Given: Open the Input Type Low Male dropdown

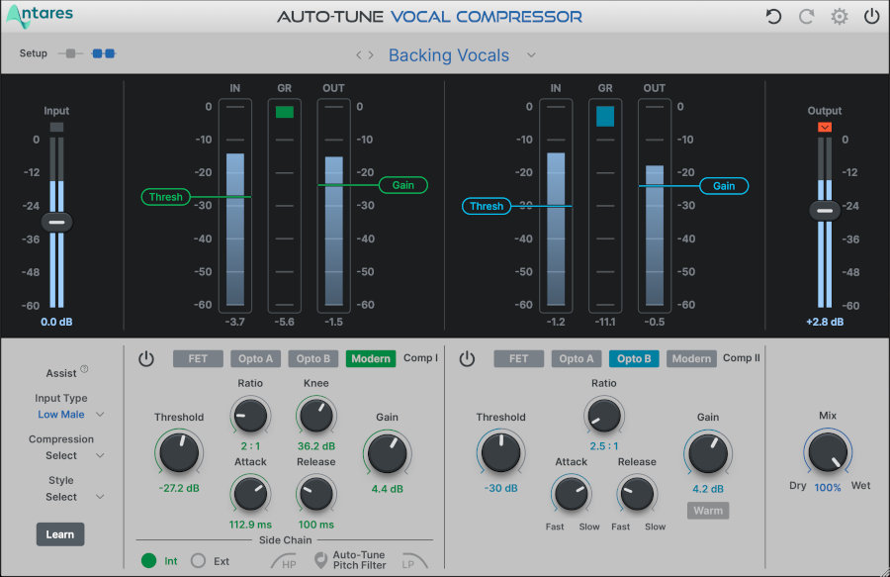Looking at the screenshot, I should 63,414.
